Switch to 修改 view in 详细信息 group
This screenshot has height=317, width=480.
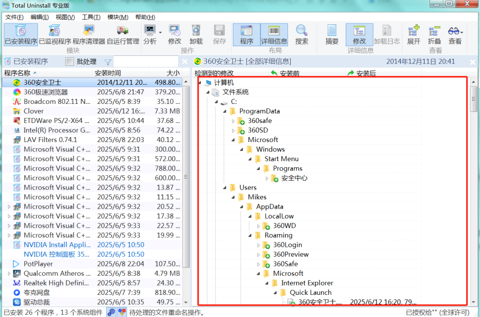click(360, 35)
